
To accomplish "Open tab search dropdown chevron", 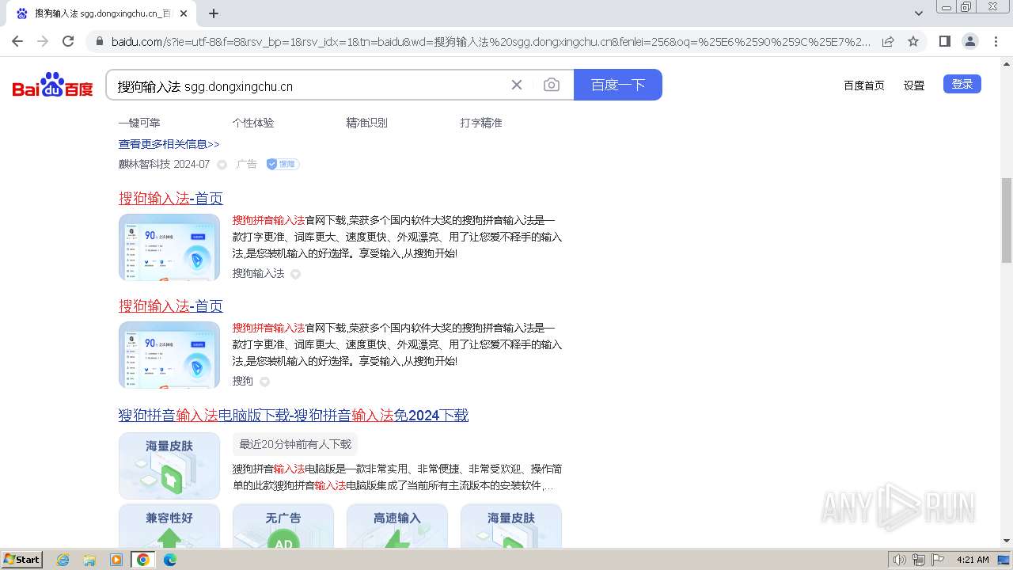I will [919, 13].
